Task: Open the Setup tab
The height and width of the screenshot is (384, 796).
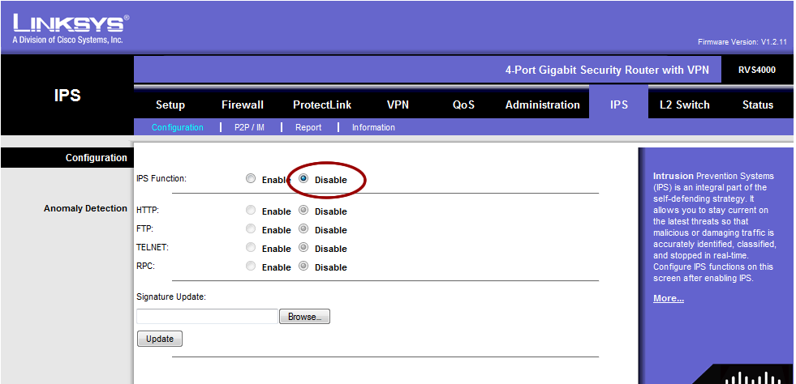Action: (170, 105)
